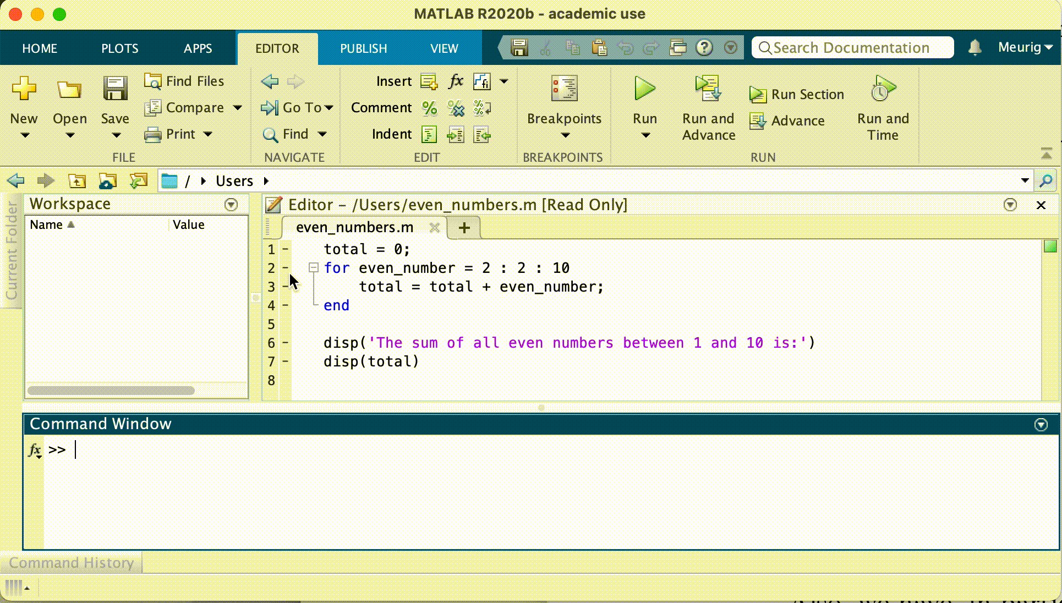
Task: Click the Breakpoints icon
Action: coord(564,88)
